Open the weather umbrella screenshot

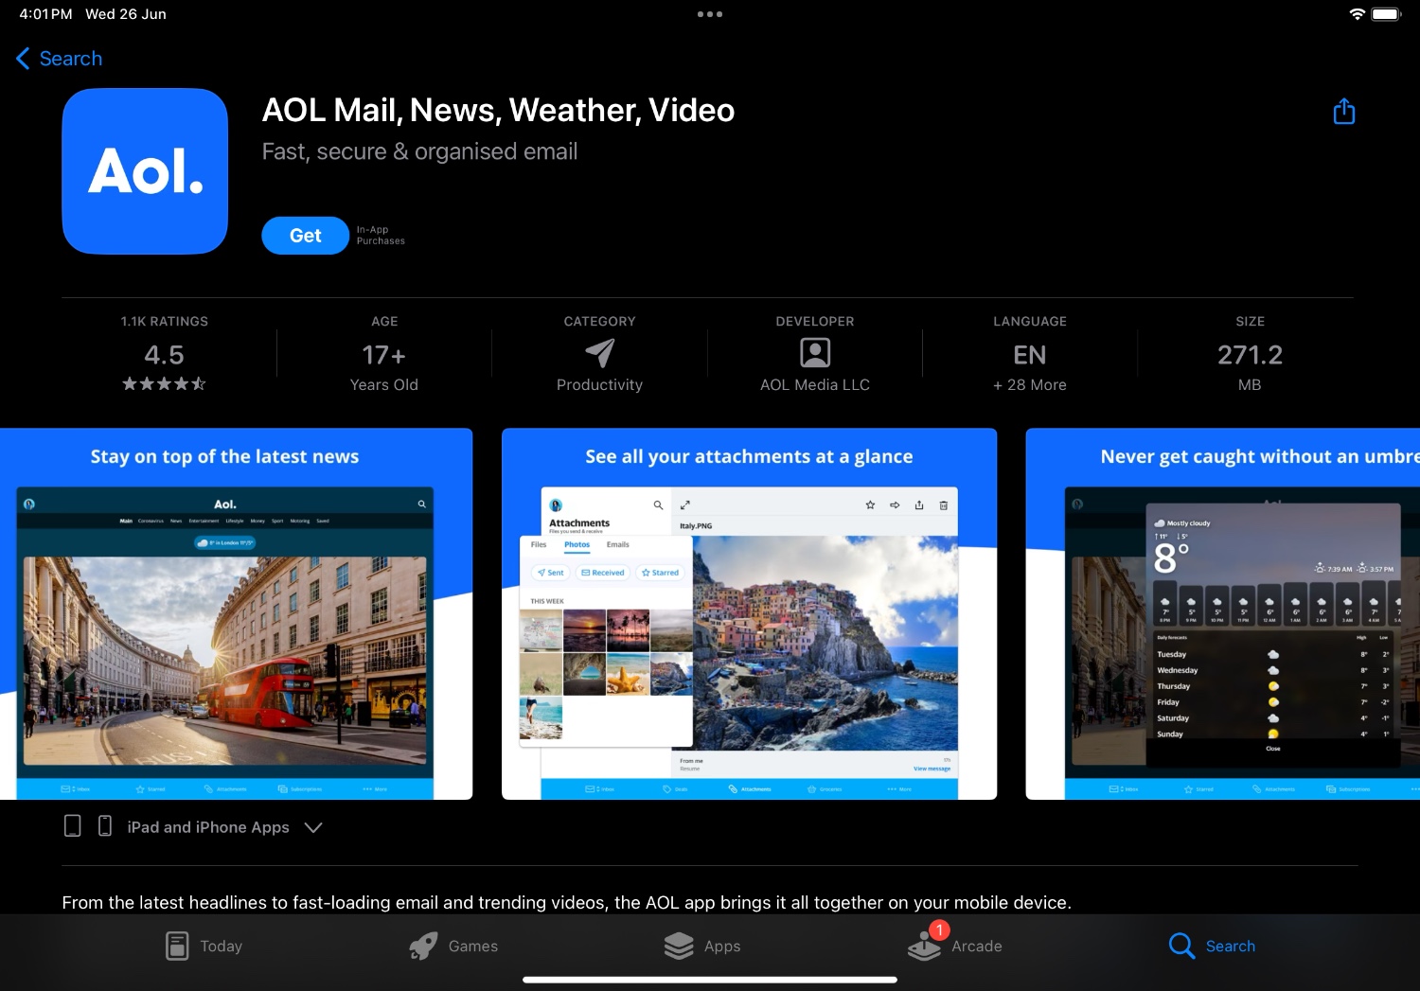(x=1223, y=614)
